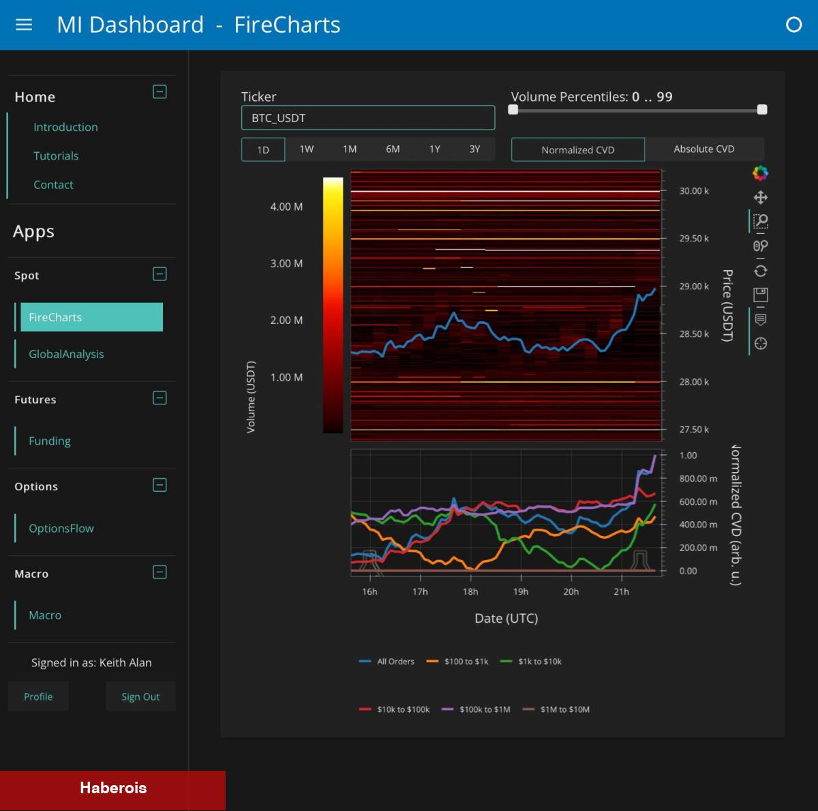The width and height of the screenshot is (818, 811).
Task: Select FireCharts in the sidebar
Action: (x=91, y=317)
